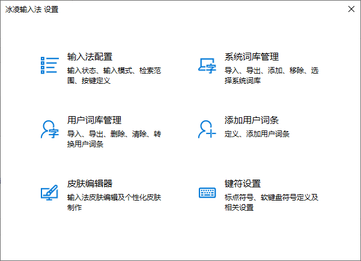Click the 键符设置 keyboard icon
This screenshot has width=361, height=261.
pyautogui.click(x=207, y=193)
